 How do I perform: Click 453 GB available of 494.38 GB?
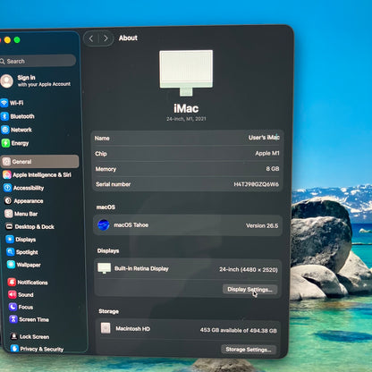pos(239,330)
